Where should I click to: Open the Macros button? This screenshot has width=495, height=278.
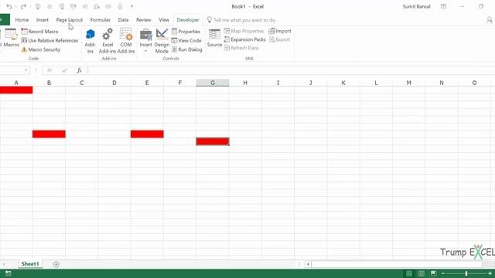pos(11,38)
